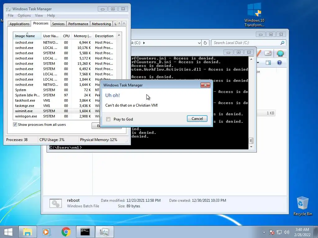This screenshot has height=238, width=318.
Task: Sort processes by Description column
Action: (x=105, y=36)
